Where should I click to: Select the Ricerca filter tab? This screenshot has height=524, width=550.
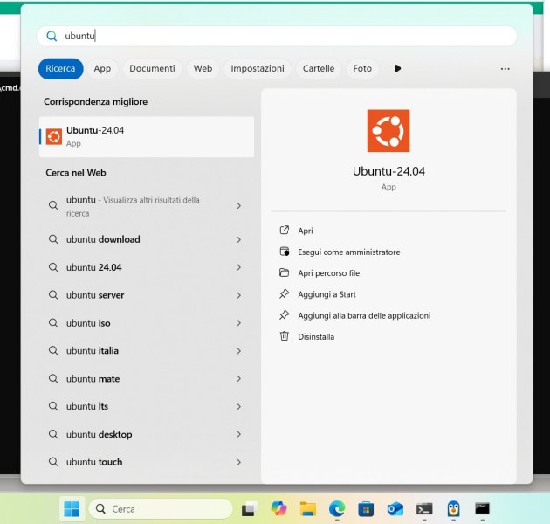[60, 68]
